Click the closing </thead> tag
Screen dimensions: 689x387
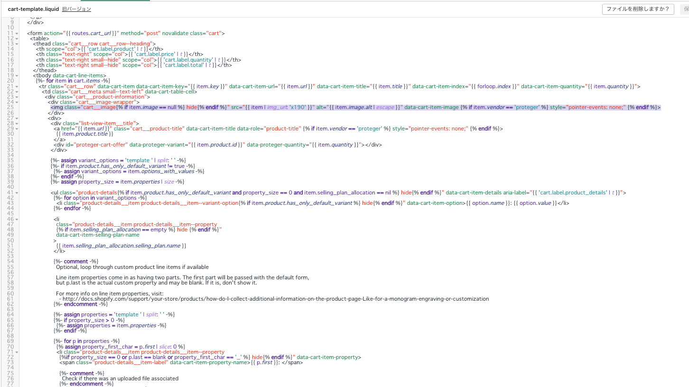point(44,71)
